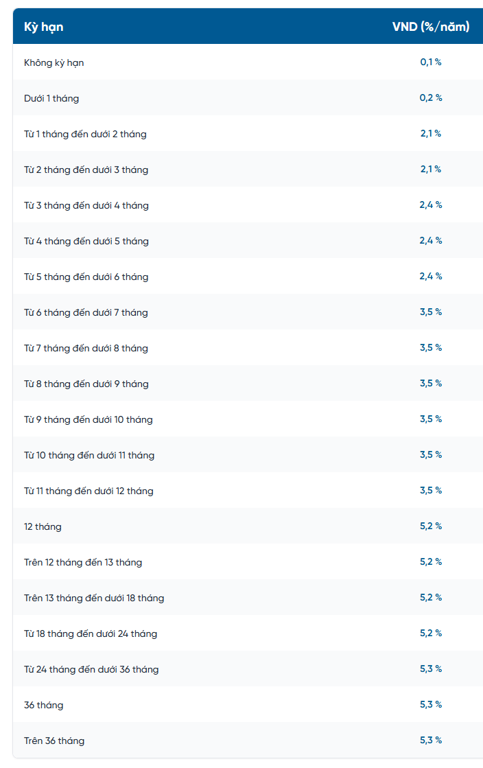Select the "Dưới 1 tháng" term

tap(51, 98)
